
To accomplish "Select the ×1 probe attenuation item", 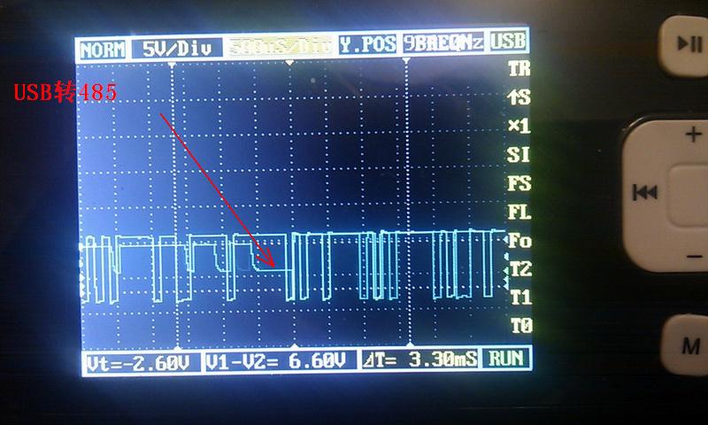I will coord(519,127).
